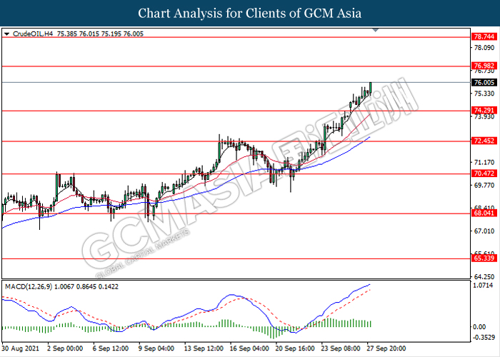Screen dimensions: 500x357
Task: Click the MACD scale value 1.0714
Action: [x=484, y=286]
